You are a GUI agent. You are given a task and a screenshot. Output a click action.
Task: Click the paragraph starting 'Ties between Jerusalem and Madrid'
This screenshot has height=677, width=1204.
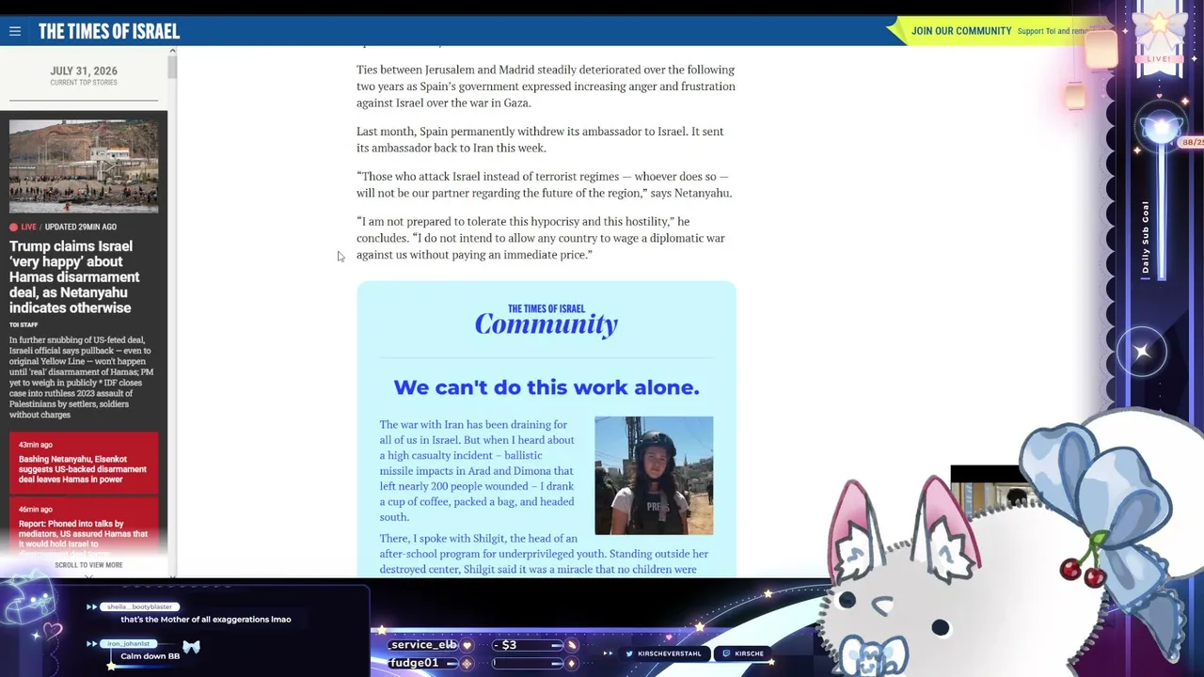546,87
